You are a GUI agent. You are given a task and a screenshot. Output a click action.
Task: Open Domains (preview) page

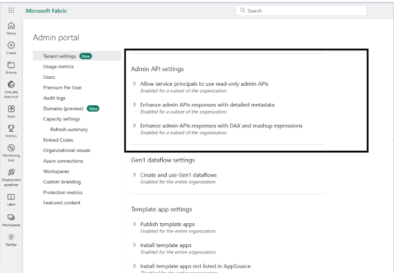(63, 108)
